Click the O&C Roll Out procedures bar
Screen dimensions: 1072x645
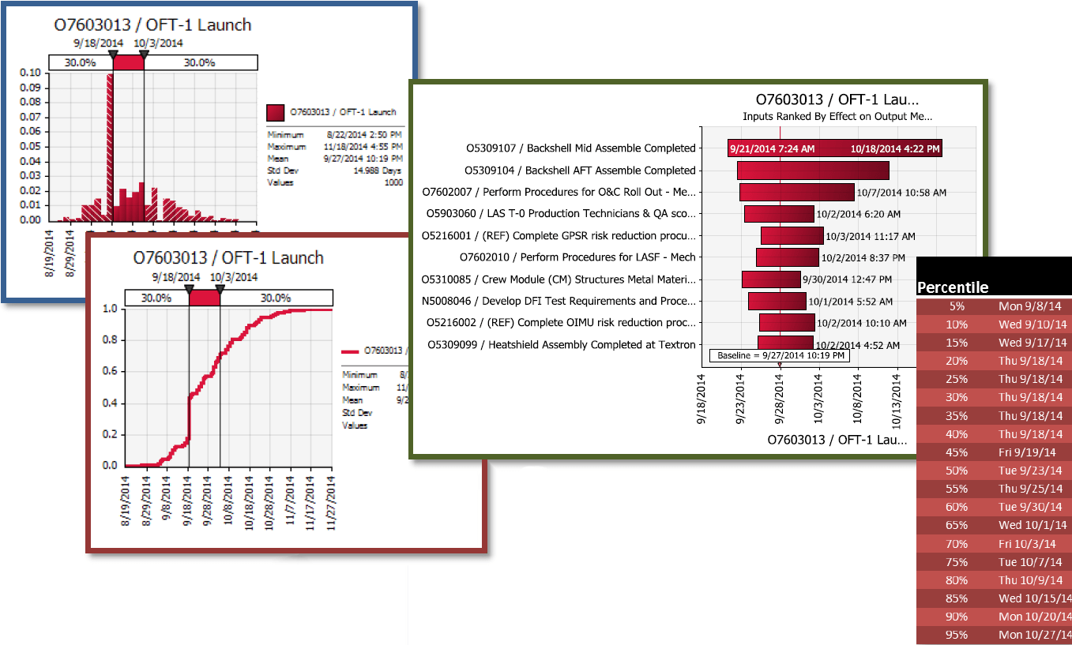pyautogui.click(x=796, y=192)
